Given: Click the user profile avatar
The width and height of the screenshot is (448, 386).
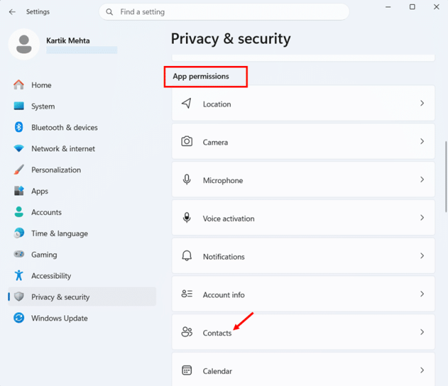Looking at the screenshot, I should tap(24, 44).
